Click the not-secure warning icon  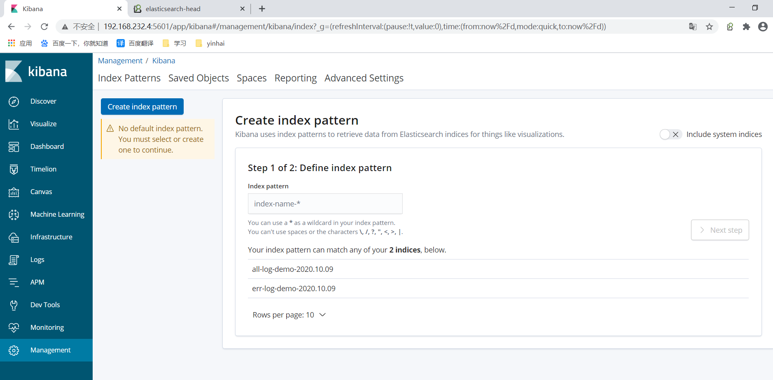point(65,27)
